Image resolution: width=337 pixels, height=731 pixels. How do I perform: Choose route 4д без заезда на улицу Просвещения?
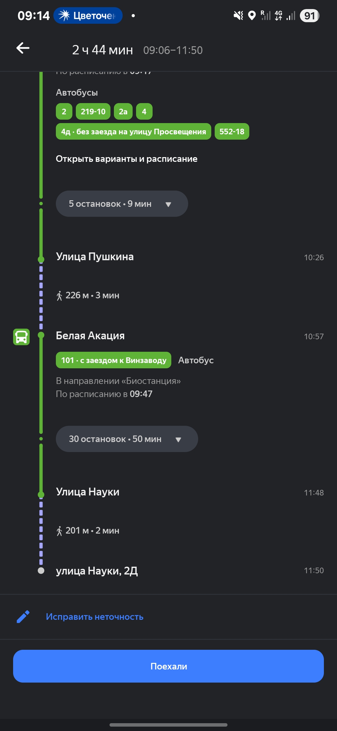tap(133, 132)
